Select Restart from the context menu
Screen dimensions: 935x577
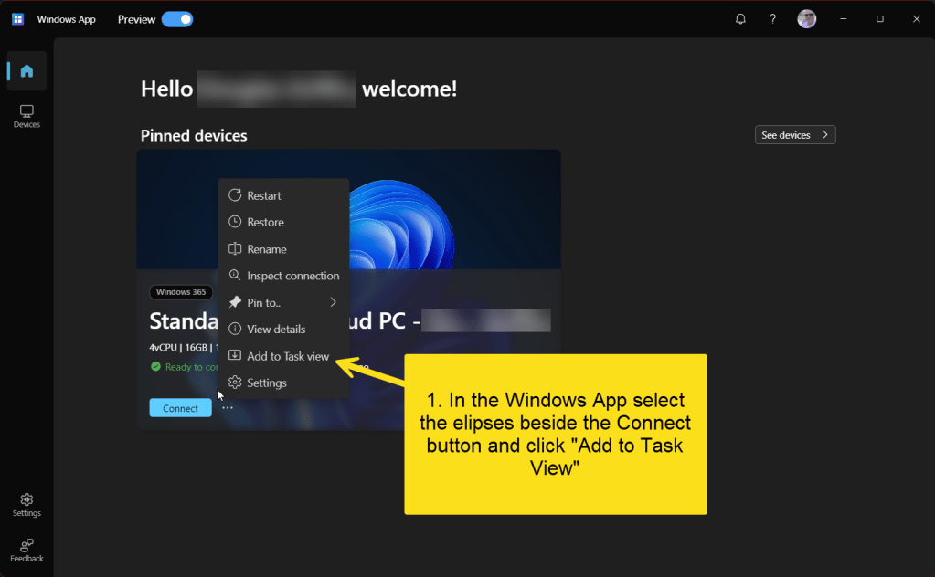pos(264,195)
